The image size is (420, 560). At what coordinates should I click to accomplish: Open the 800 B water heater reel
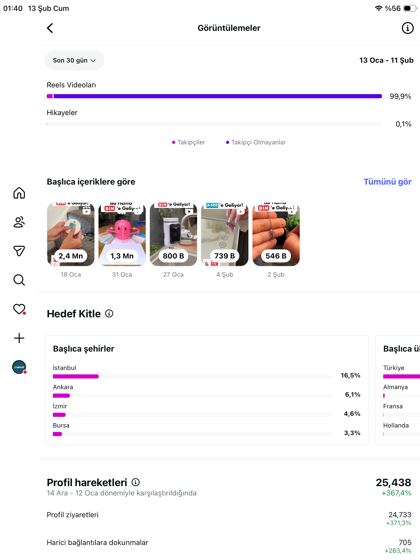(173, 234)
